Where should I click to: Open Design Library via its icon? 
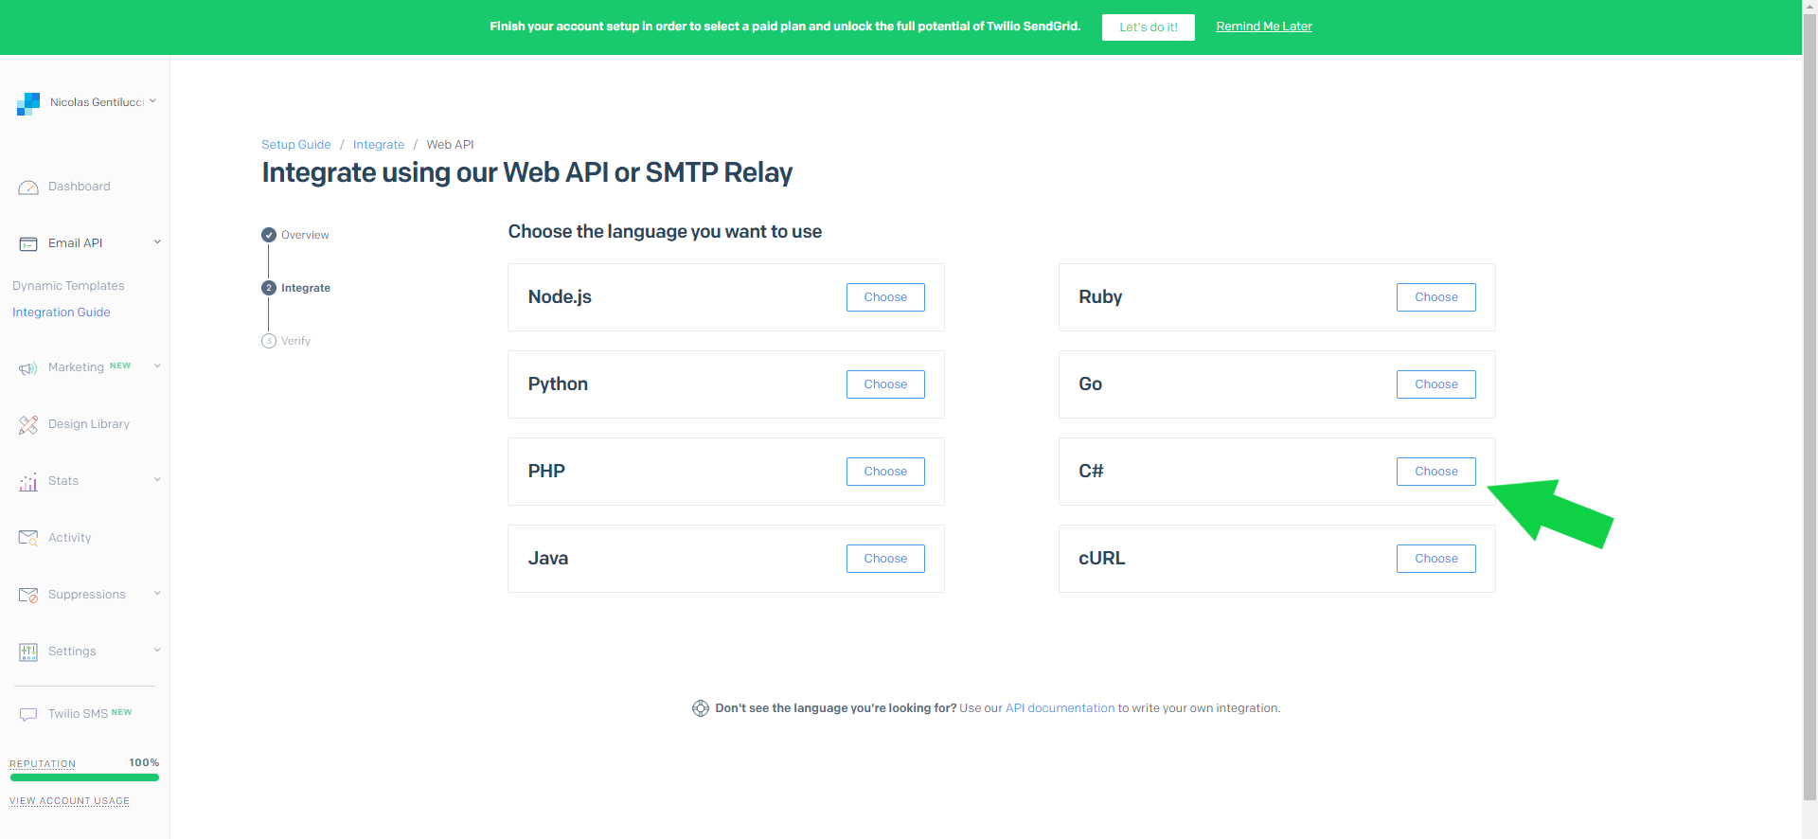[28, 425]
